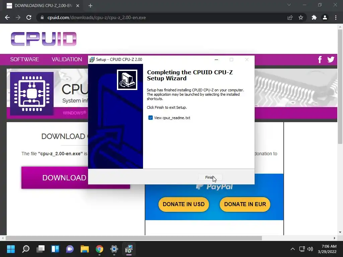Viewport: 343px width, 257px height.
Task: Open SOFTWARE menu on CPUID site
Action: tap(24, 59)
